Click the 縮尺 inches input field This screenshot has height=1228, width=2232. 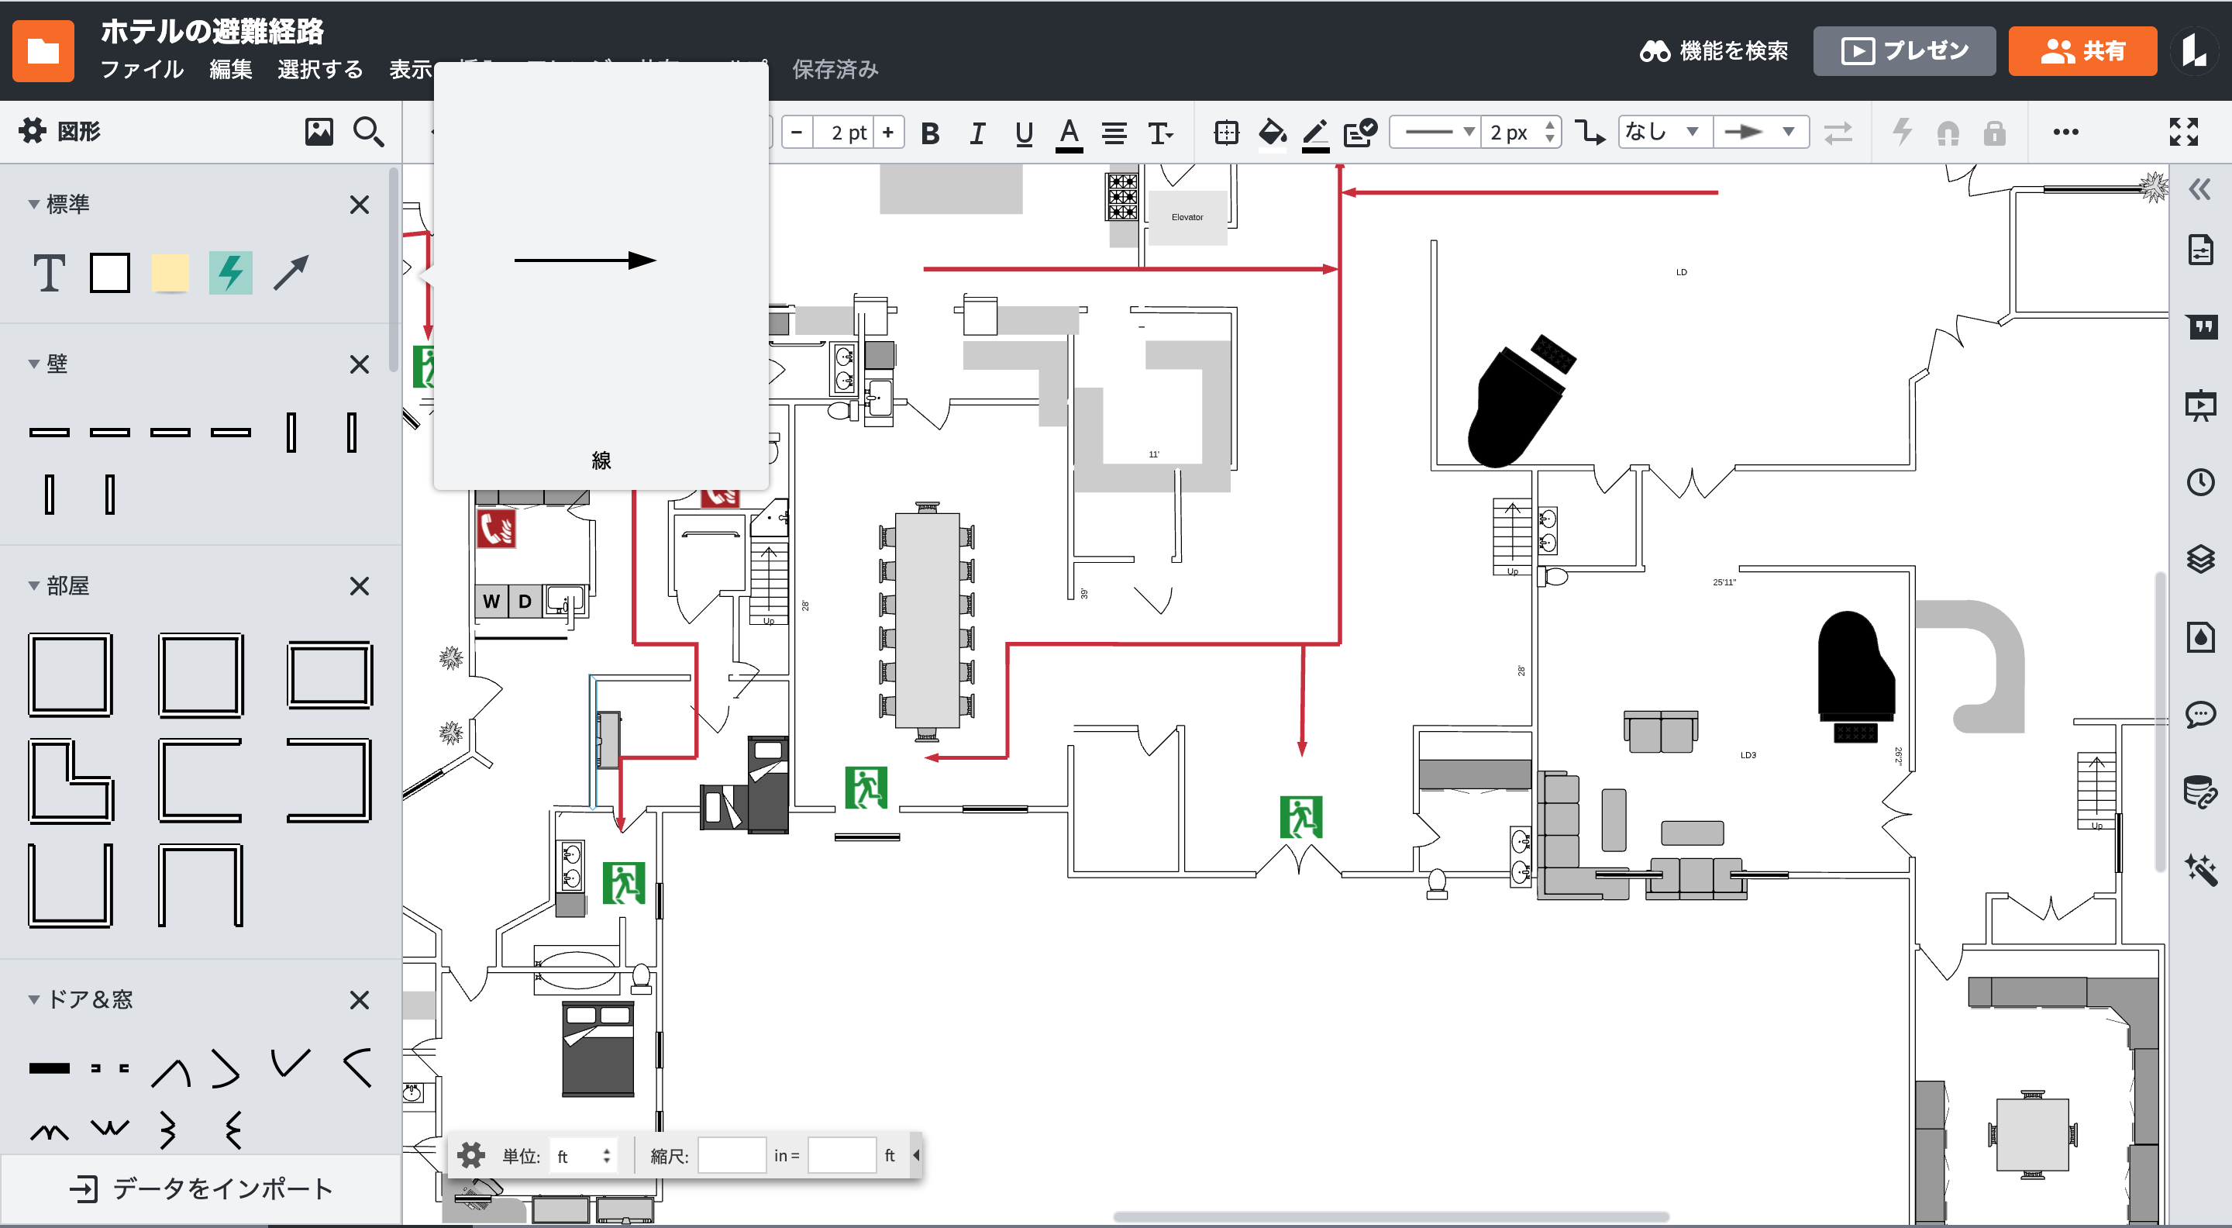pos(732,1155)
